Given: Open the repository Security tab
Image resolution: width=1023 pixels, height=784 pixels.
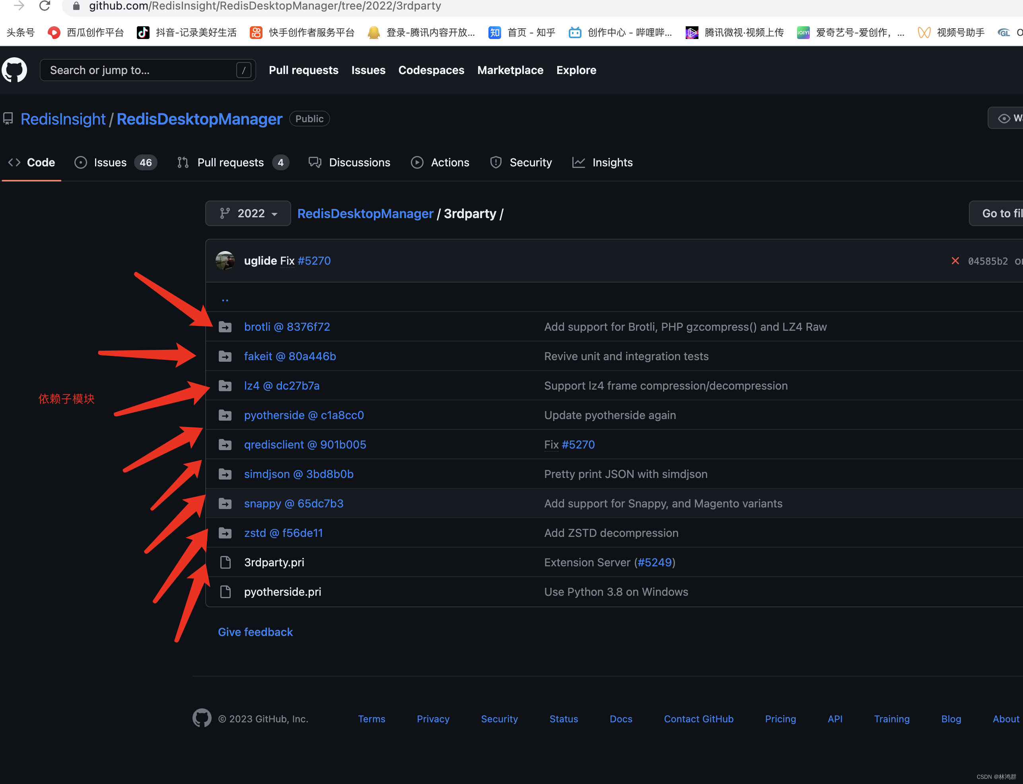Looking at the screenshot, I should point(521,162).
